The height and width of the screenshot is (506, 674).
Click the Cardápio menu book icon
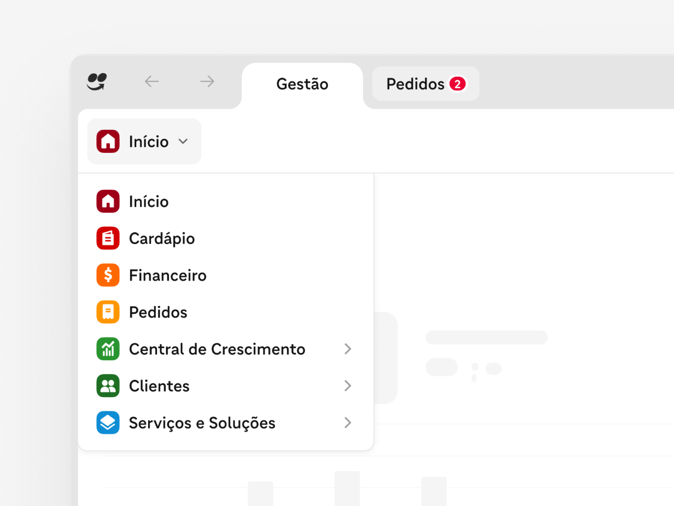pos(108,238)
